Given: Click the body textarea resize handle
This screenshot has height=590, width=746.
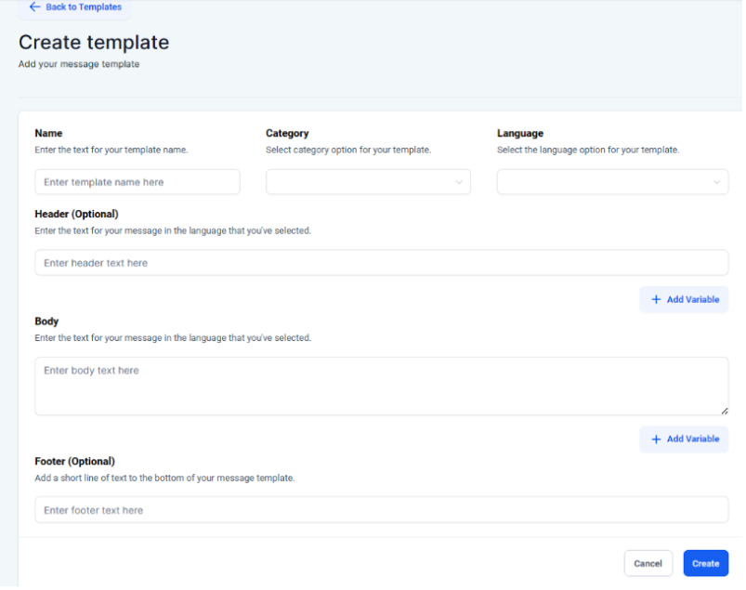Looking at the screenshot, I should pos(724,410).
